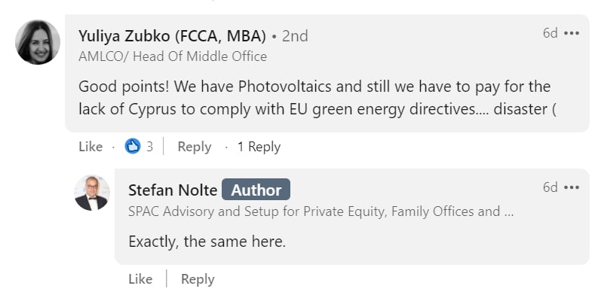
Task: Open the three-dot menu on Yuliya's comment
Action: [x=572, y=33]
